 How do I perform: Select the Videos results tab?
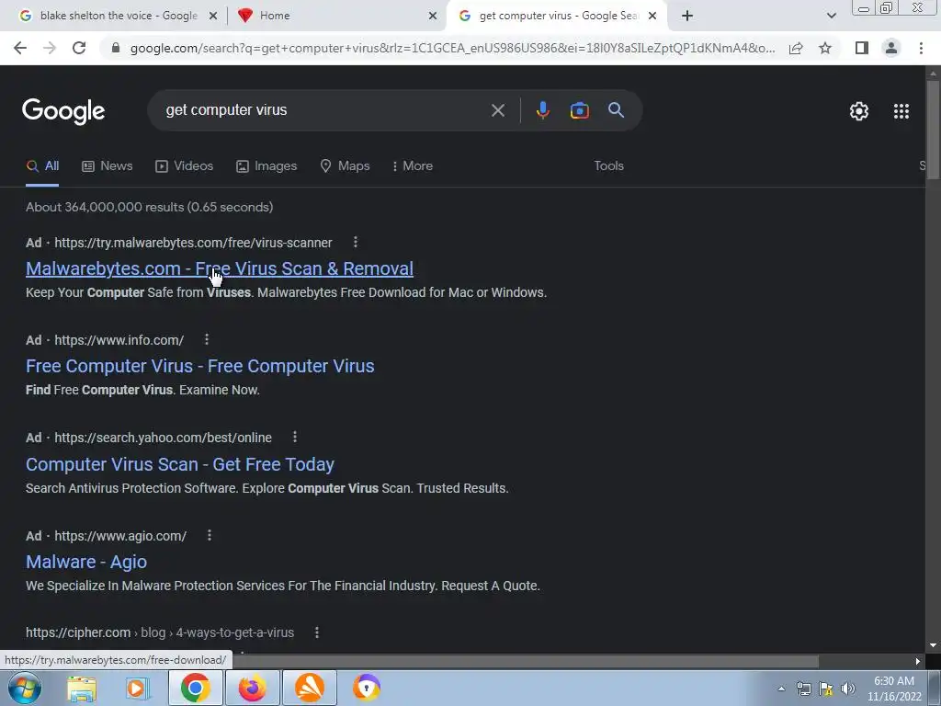click(184, 165)
